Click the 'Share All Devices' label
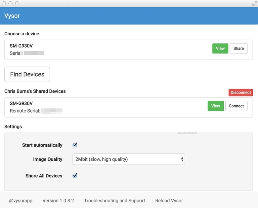Image resolution: width=258 pixels, height=208 pixels. click(44, 176)
